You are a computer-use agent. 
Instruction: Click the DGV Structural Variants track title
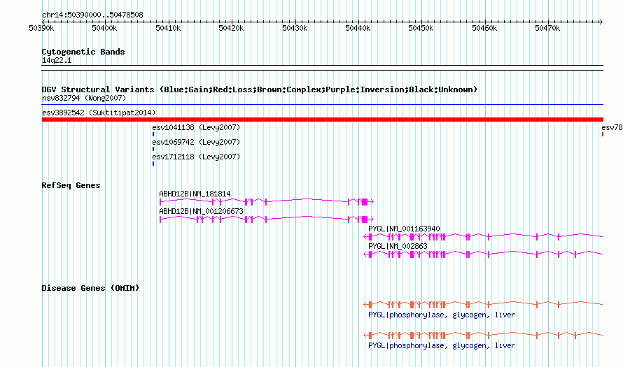259,89
